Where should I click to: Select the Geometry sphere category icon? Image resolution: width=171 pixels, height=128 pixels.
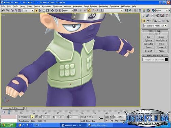coord(143,21)
